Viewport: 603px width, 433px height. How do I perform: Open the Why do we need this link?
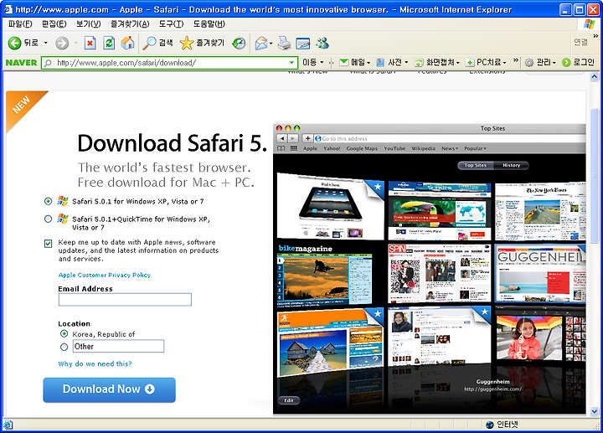pos(95,363)
